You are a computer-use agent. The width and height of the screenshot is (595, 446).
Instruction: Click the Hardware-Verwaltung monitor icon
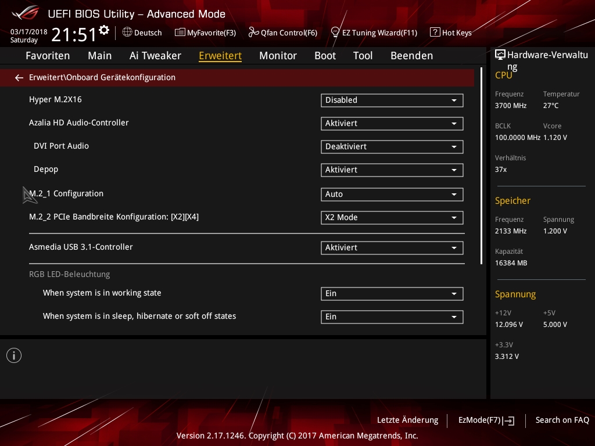500,55
